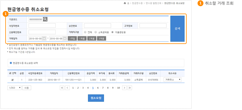Go to page 4
The height and width of the screenshot is (110, 242).
point(88,88)
